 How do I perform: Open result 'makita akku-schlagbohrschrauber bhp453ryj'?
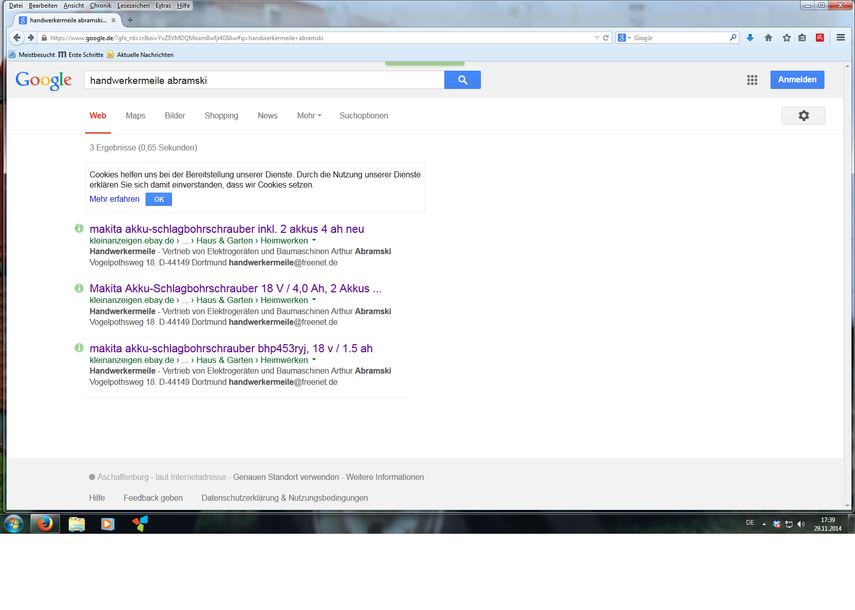[231, 348]
